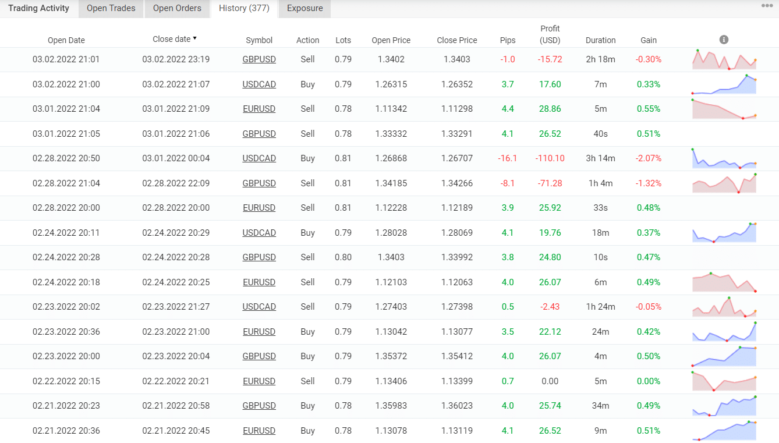This screenshot has height=443, width=779.
Task: View sparkline chart of first GBPUSD trade
Action: point(724,59)
